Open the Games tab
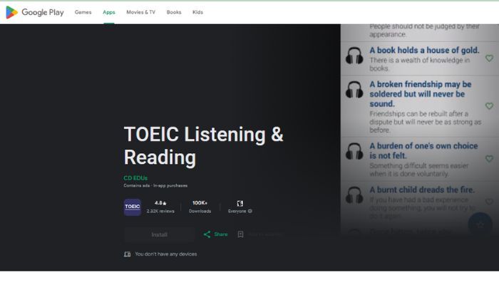Image resolution: width=499 pixels, height=285 pixels. [83, 12]
